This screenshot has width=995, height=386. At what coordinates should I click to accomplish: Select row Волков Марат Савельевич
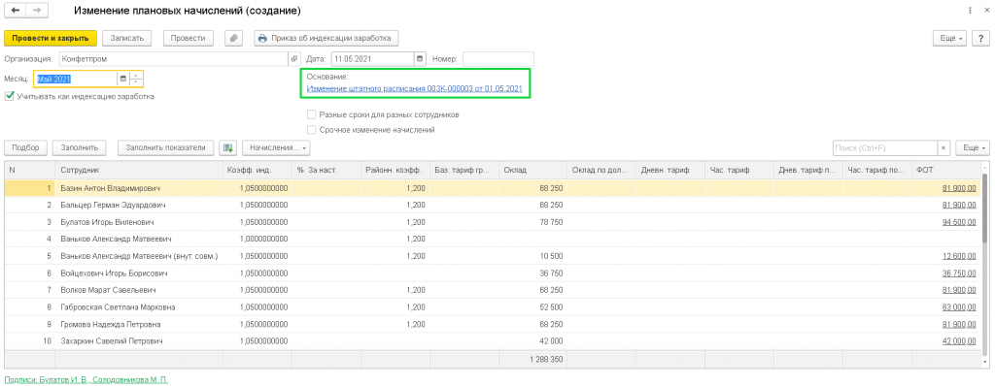coord(493,290)
